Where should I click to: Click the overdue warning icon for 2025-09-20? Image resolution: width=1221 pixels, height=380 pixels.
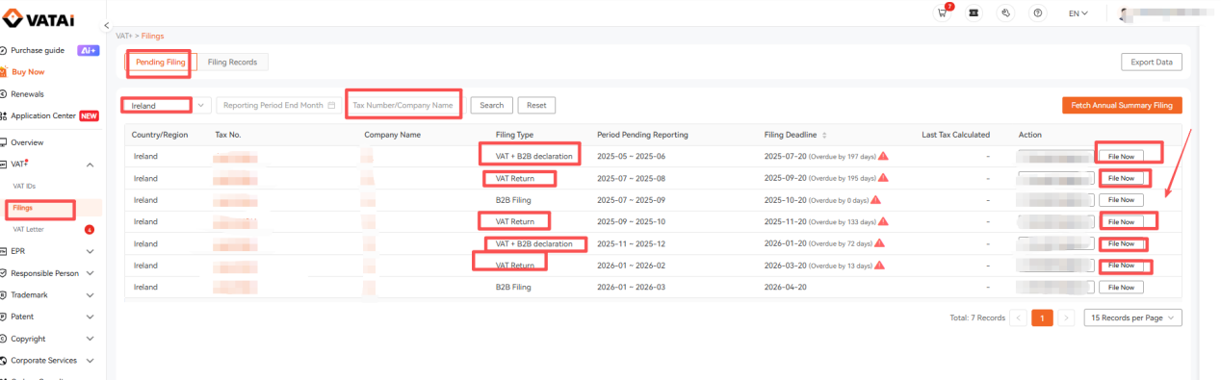pos(882,178)
